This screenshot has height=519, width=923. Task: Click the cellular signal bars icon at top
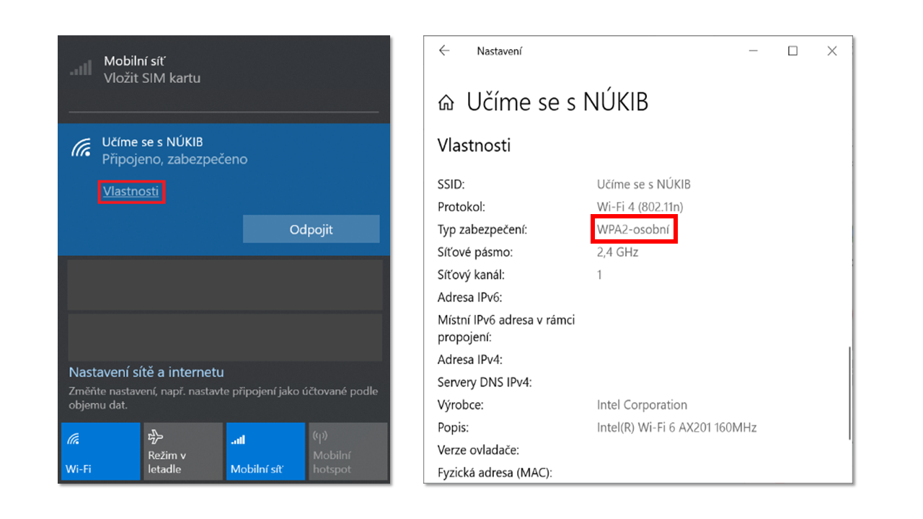(x=81, y=69)
